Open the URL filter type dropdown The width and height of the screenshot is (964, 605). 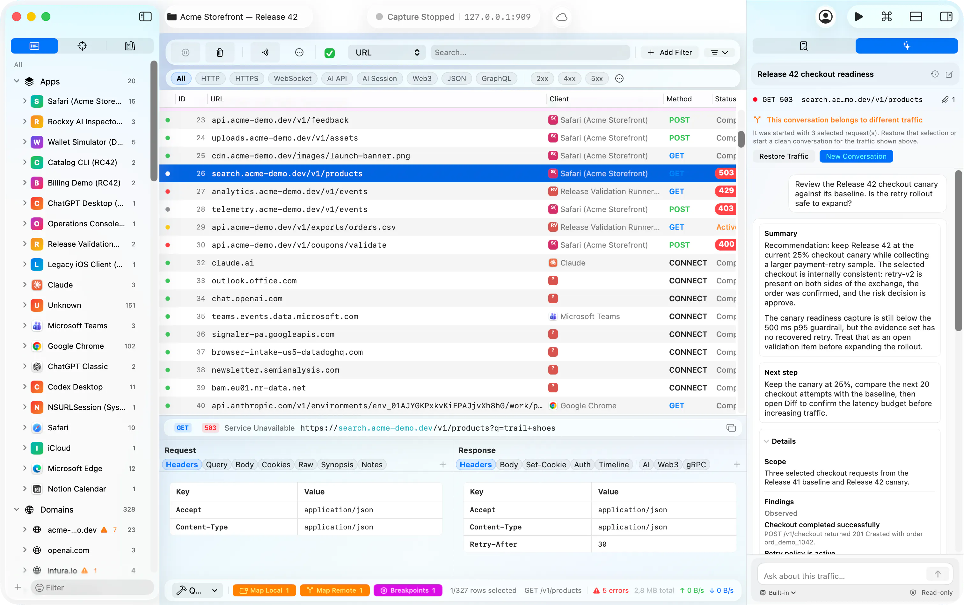[x=387, y=52]
